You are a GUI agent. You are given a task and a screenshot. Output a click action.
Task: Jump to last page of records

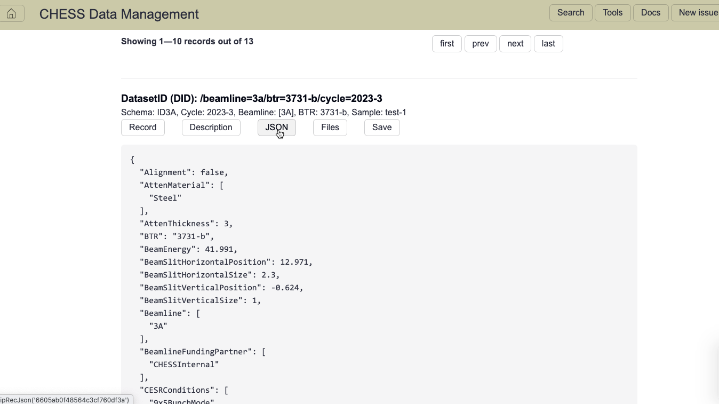coord(548,44)
